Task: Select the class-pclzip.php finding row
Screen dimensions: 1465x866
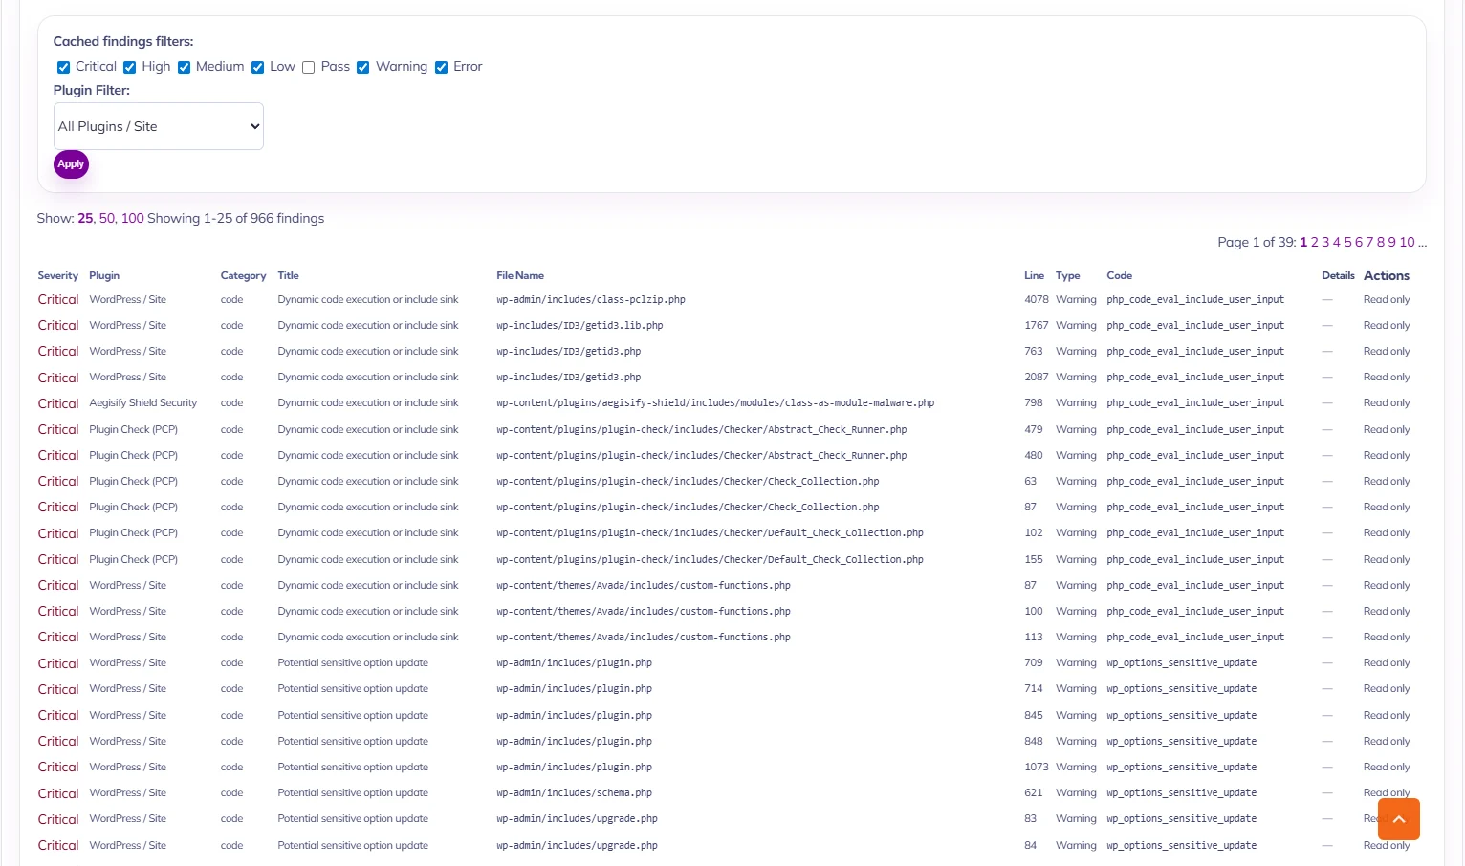Action: pos(724,300)
